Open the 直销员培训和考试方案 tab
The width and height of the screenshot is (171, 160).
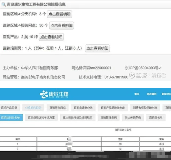tap(41, 118)
